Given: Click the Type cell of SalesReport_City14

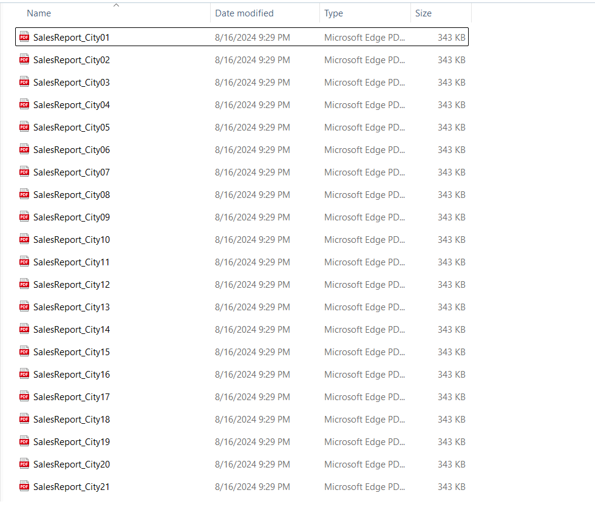Looking at the screenshot, I should 364,329.
